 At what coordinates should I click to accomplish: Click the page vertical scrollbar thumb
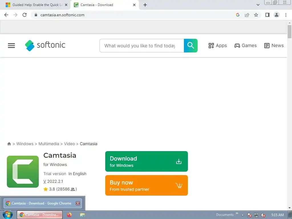(x=289, y=32)
